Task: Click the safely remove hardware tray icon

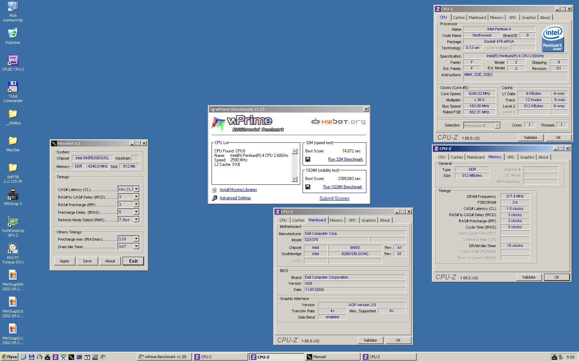Action: (x=561, y=357)
